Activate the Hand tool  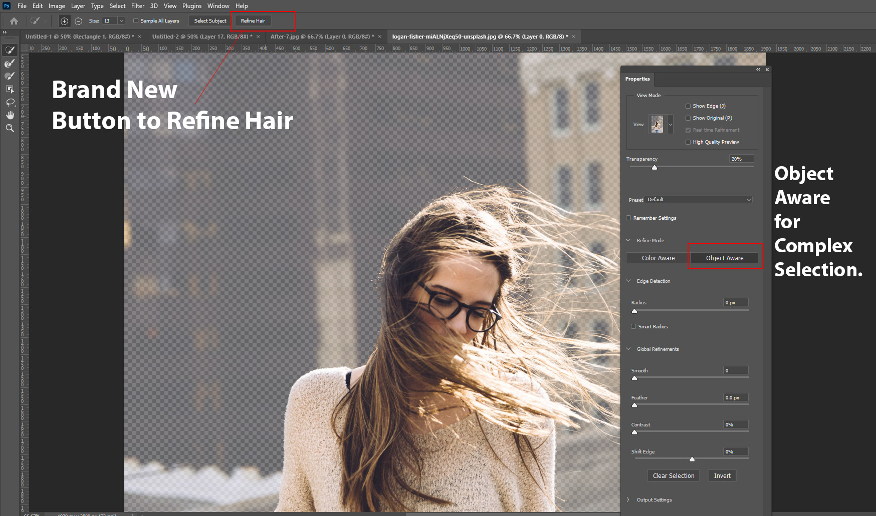pyautogui.click(x=10, y=115)
